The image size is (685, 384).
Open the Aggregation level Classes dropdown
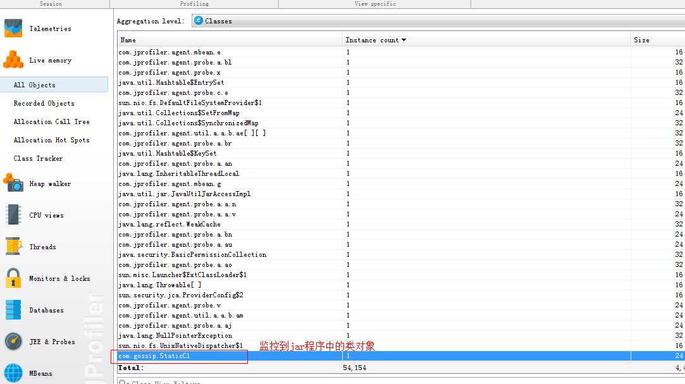tap(438, 20)
